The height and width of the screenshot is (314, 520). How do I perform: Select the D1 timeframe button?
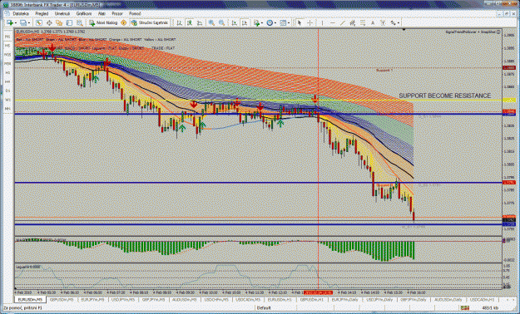pyautogui.click(x=7, y=91)
